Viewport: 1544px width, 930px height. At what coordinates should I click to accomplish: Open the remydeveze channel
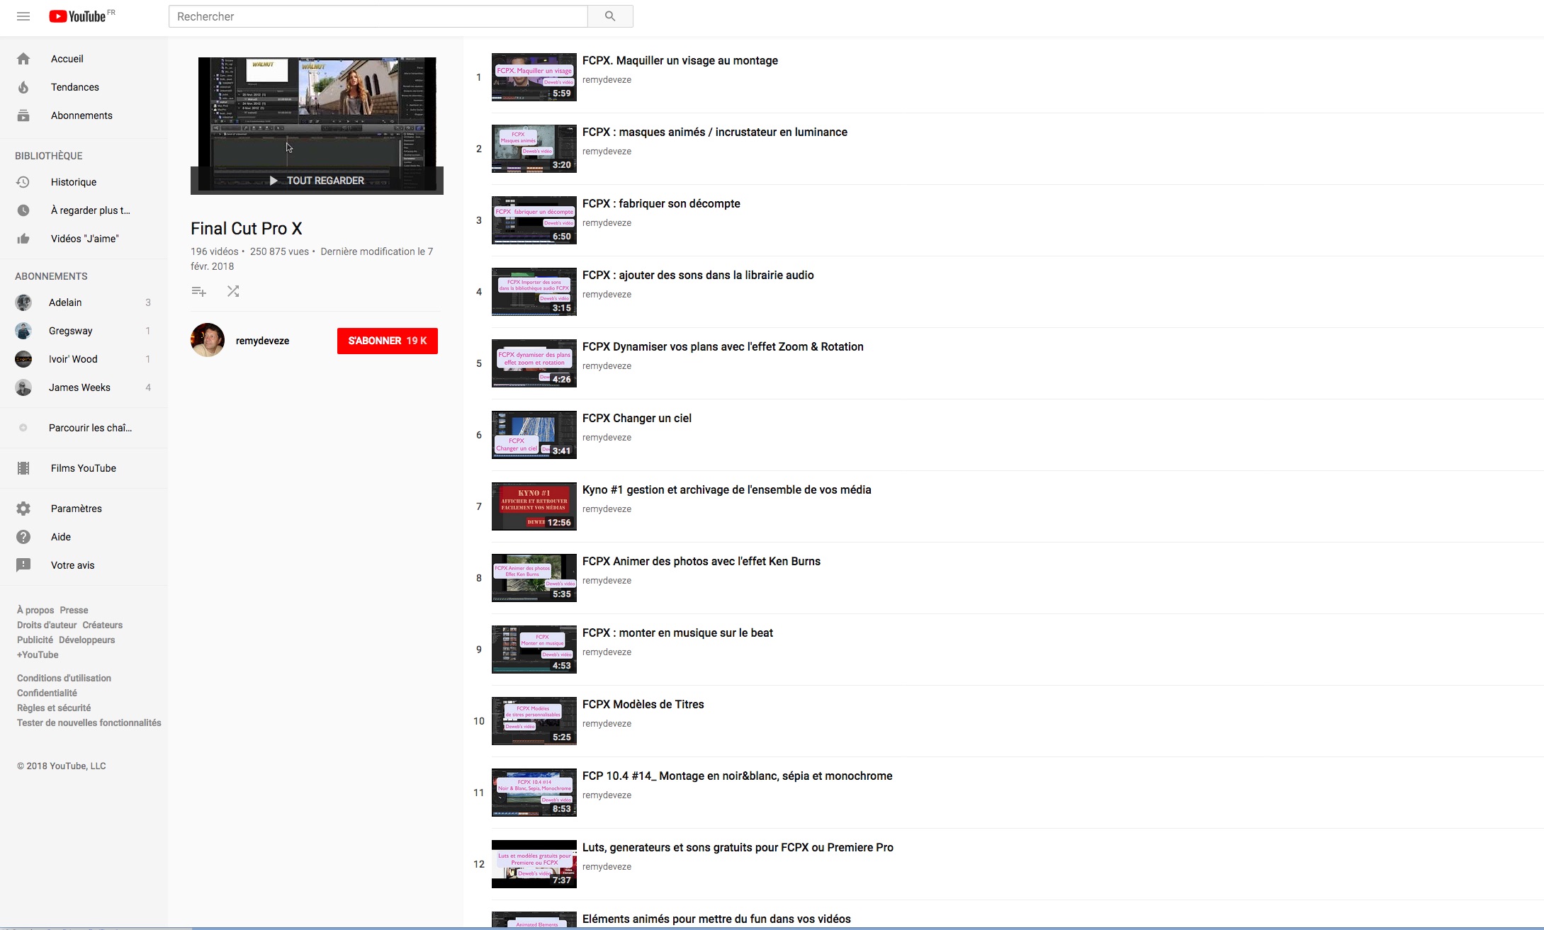click(262, 341)
